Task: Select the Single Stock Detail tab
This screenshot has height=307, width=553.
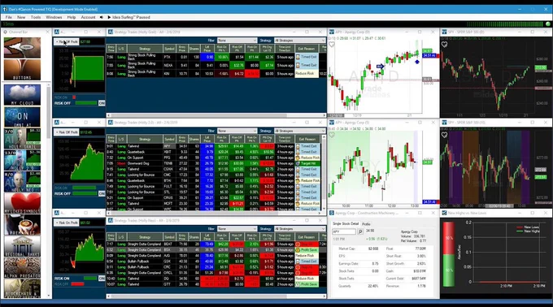Action: click(x=346, y=223)
